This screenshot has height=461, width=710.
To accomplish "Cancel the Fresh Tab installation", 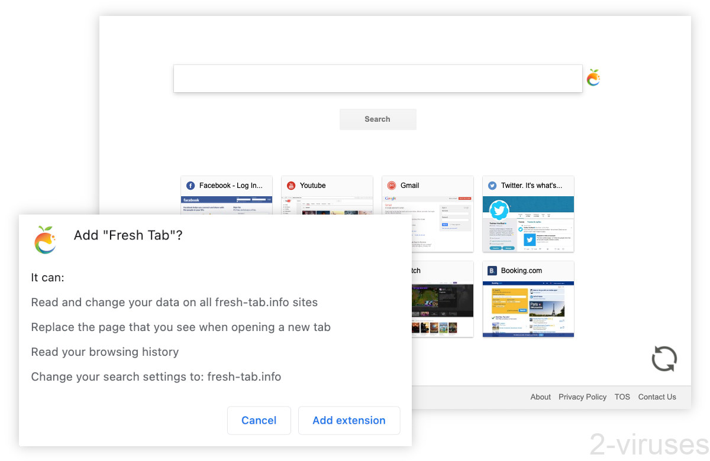I will [259, 420].
